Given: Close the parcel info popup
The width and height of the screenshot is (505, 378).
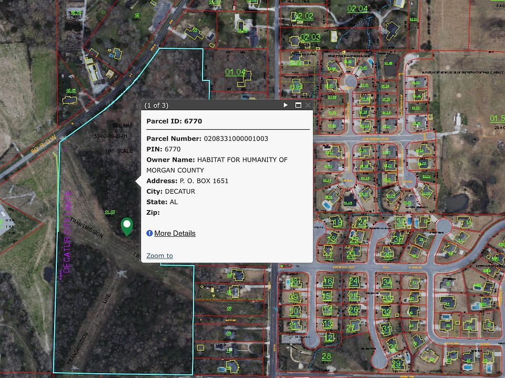Looking at the screenshot, I should pos(308,105).
